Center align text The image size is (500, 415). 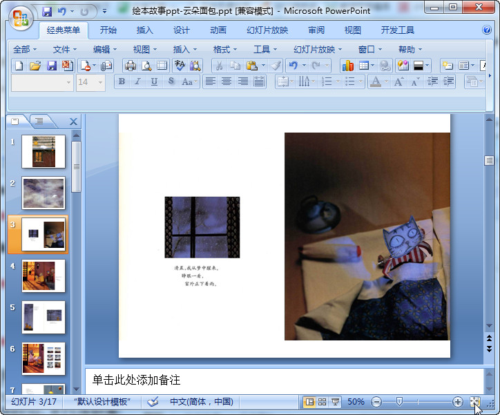tap(227, 82)
